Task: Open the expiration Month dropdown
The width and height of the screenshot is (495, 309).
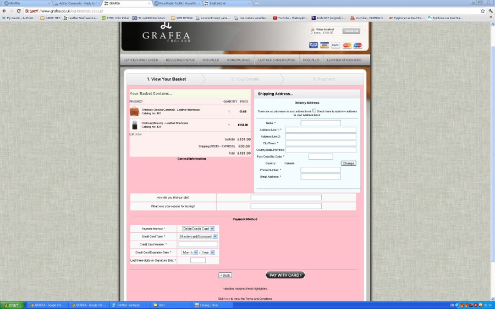Action: (188, 252)
